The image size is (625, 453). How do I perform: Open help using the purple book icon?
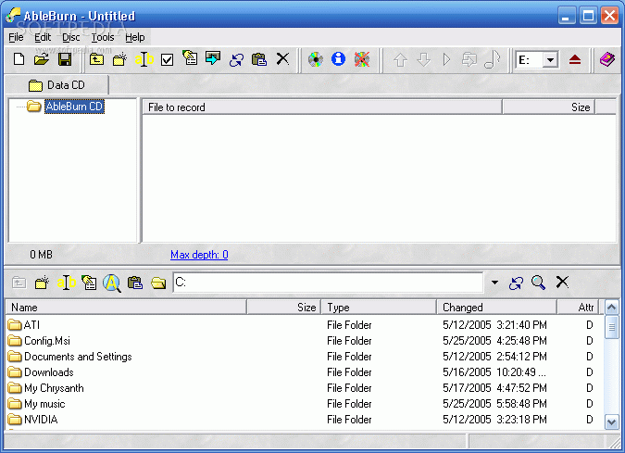[x=607, y=59]
